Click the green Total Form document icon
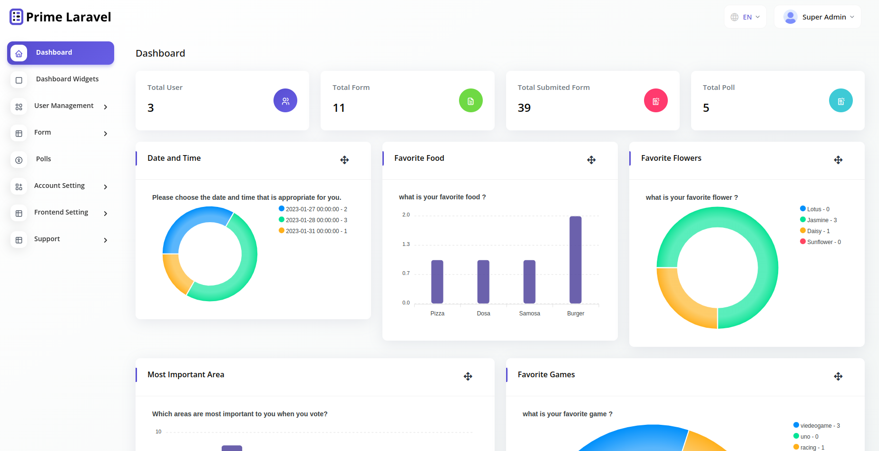The width and height of the screenshot is (879, 451). pyautogui.click(x=470, y=101)
